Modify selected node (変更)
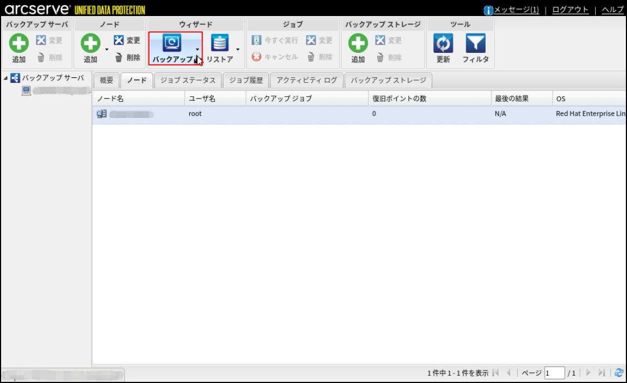627x383 pixels. 127,40
